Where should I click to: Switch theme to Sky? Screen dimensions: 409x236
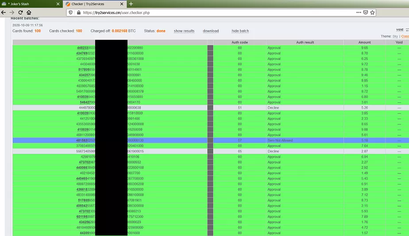(395, 36)
